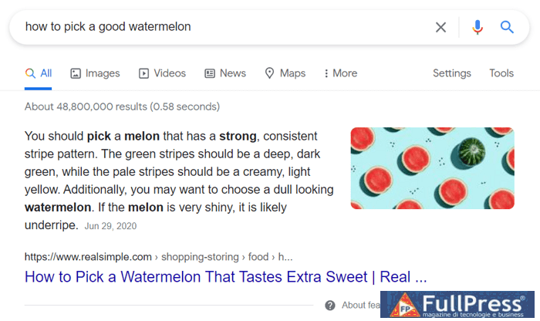
Task: Switch to the All results tab
Action: pyautogui.click(x=39, y=73)
